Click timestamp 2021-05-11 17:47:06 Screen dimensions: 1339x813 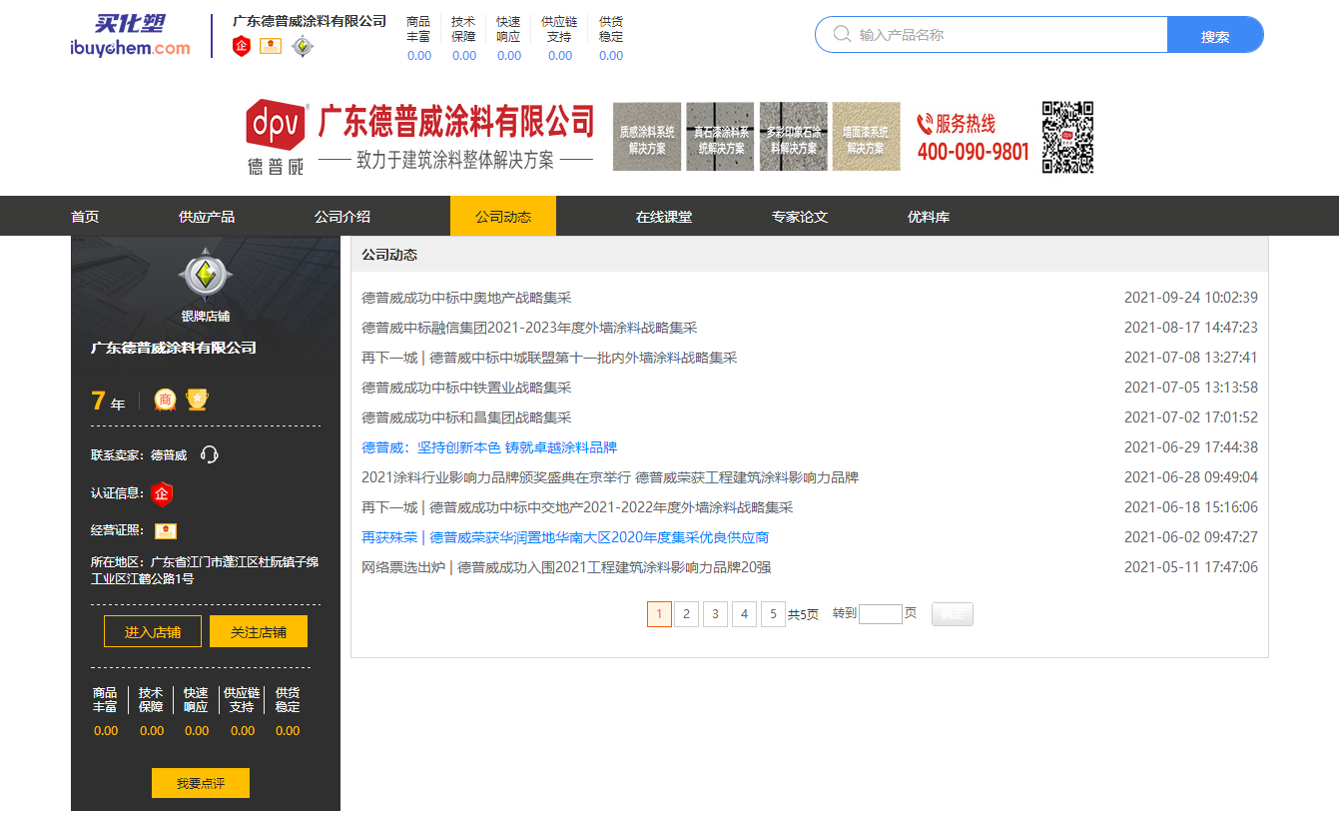coord(1191,567)
